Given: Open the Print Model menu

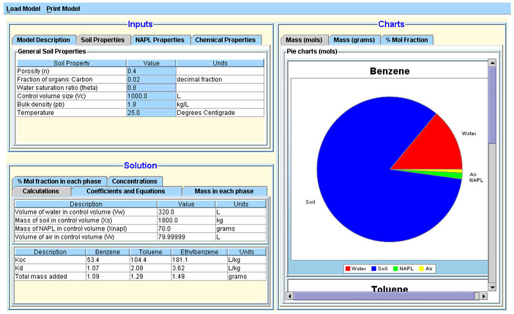Looking at the screenshot, I should click(63, 9).
